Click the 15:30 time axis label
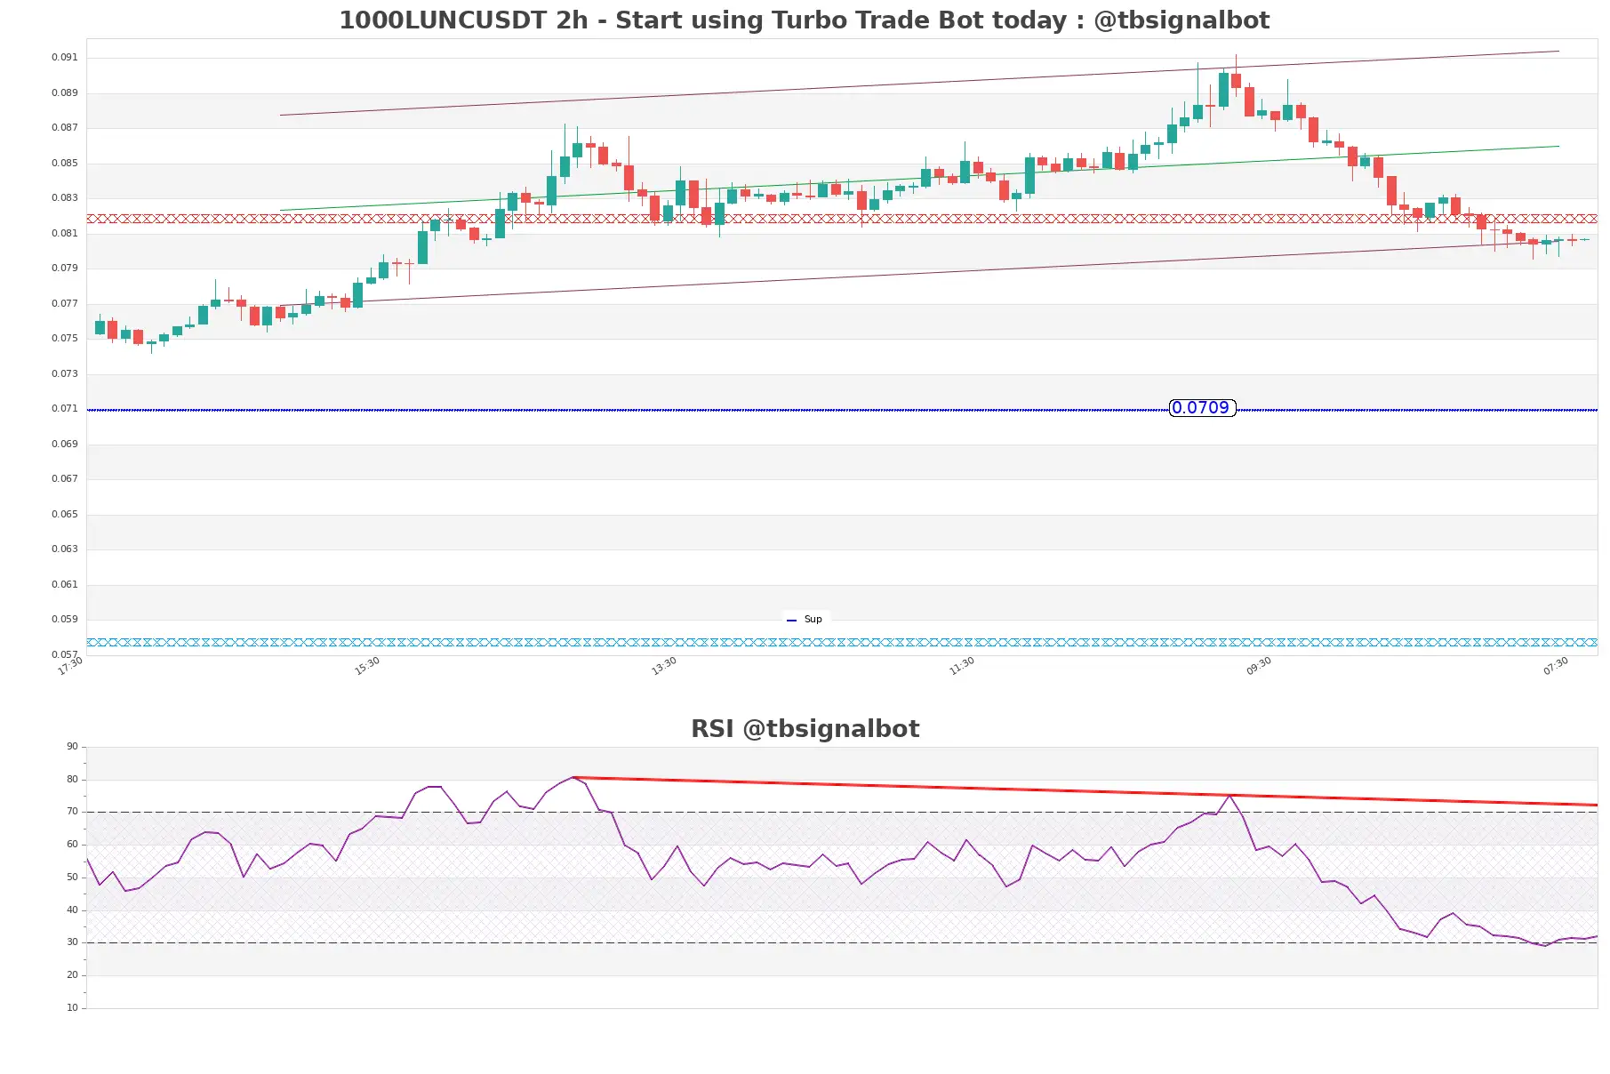 pos(367,666)
